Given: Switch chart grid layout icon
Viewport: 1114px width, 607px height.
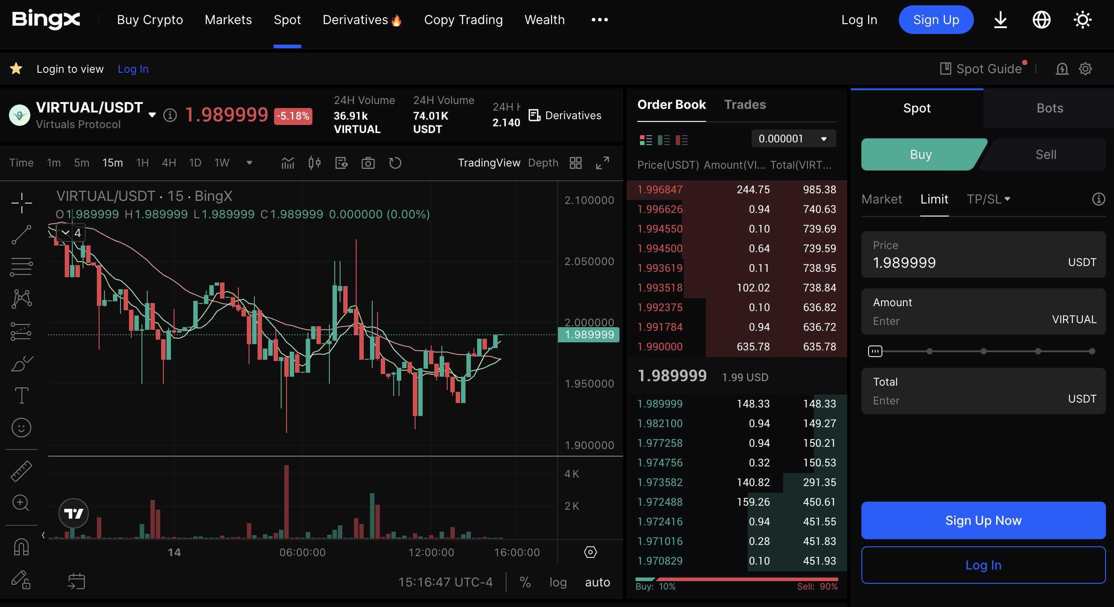Looking at the screenshot, I should coord(576,163).
